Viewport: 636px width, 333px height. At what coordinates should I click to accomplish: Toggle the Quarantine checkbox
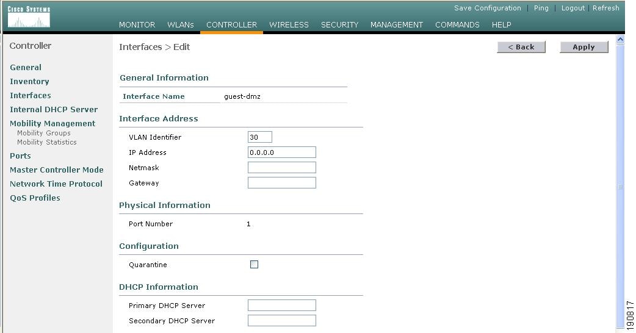click(255, 265)
